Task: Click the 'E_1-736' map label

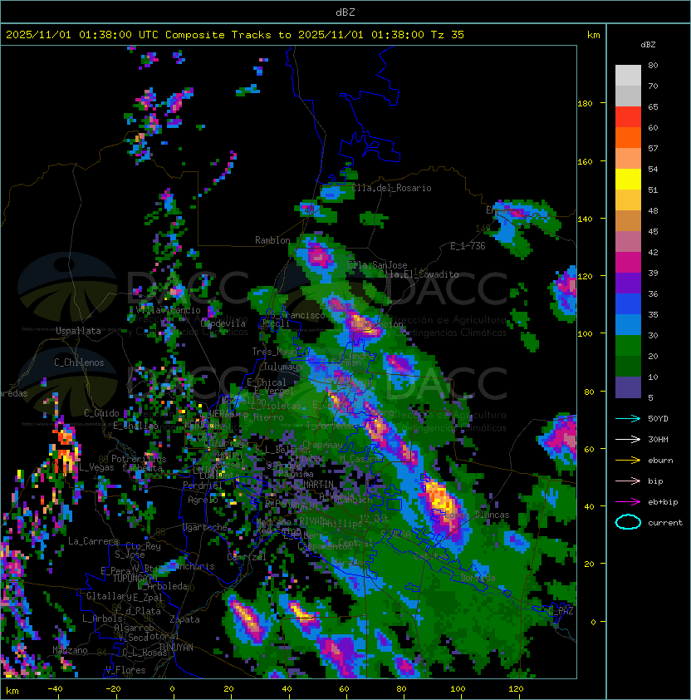Action: click(468, 246)
